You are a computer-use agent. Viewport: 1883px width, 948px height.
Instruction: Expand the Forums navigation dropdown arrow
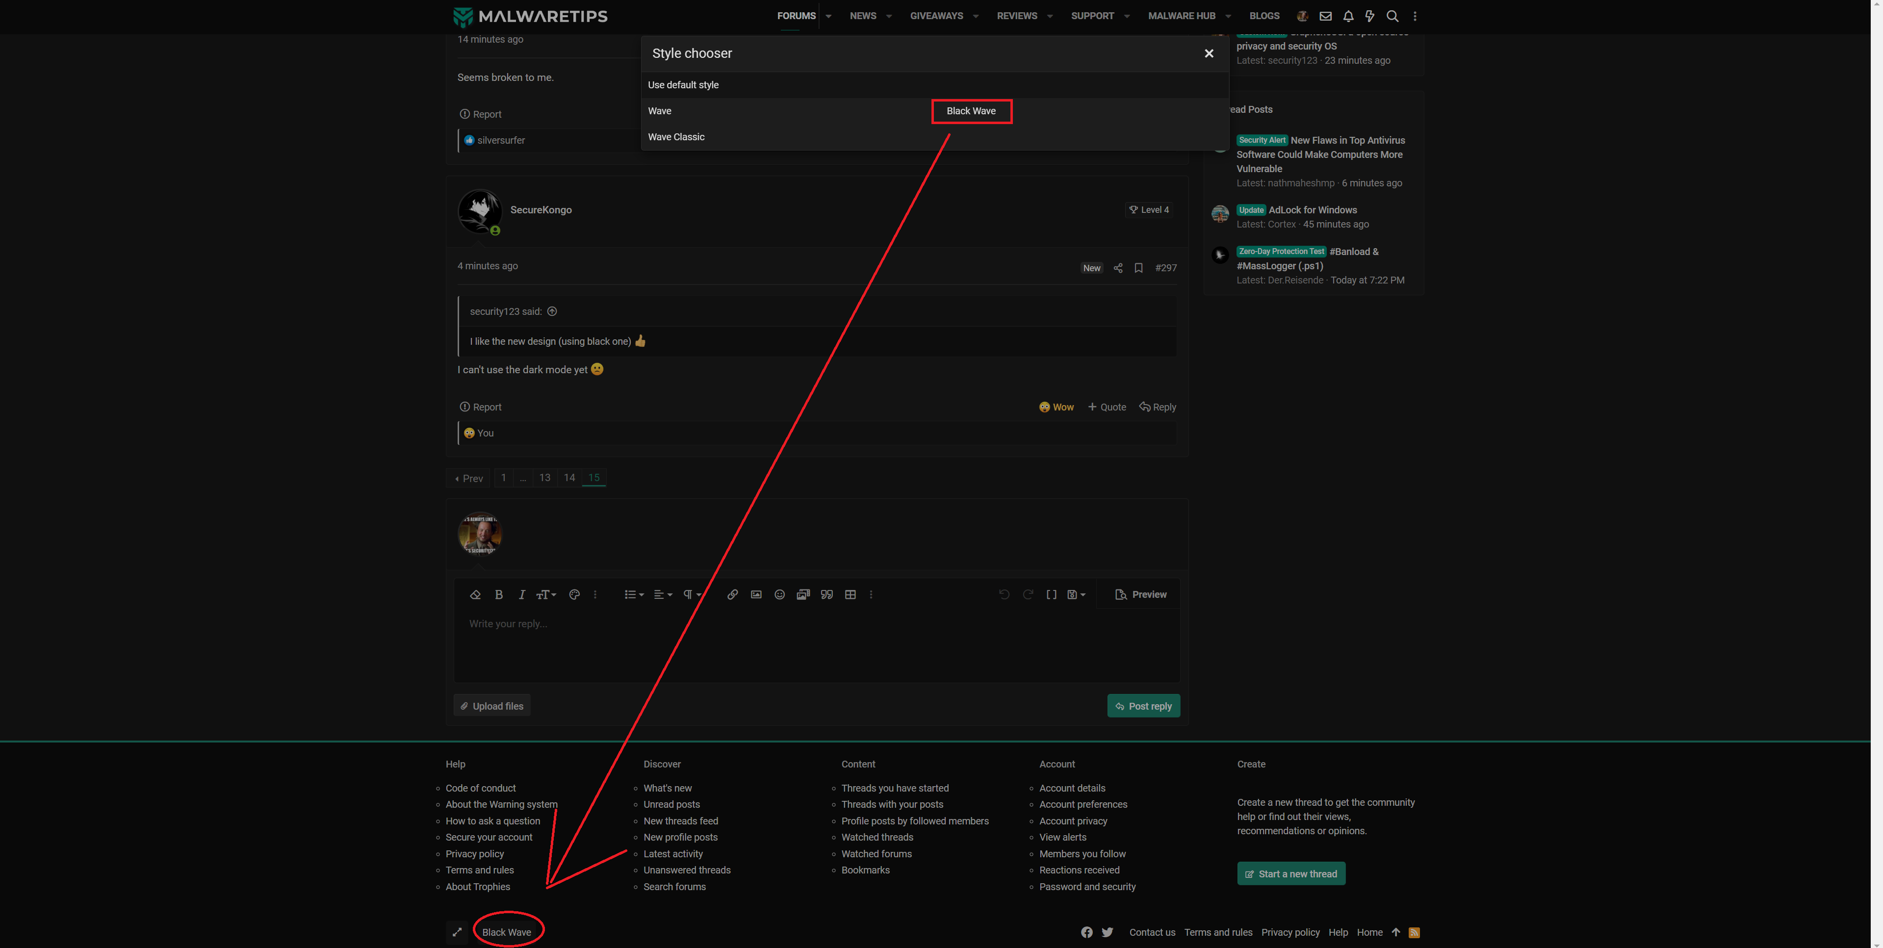click(x=828, y=16)
